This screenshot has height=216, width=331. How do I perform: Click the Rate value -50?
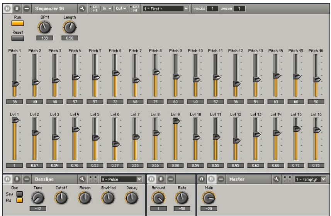[182, 209]
